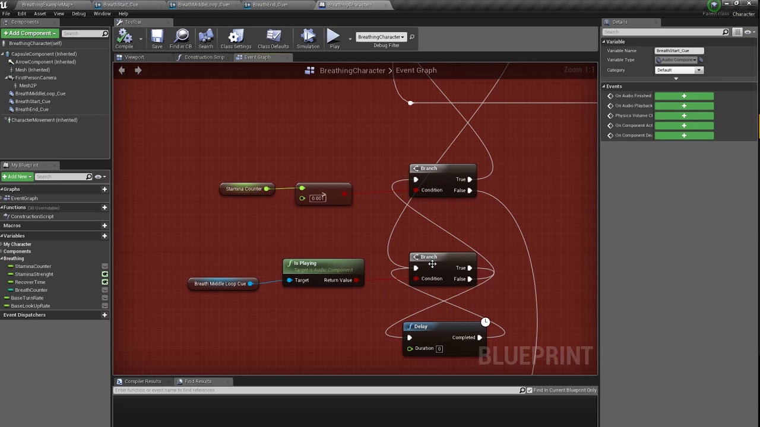Edit Variable Name field BreathStart_Cue
This screenshot has height=427, width=760.
tap(679, 51)
